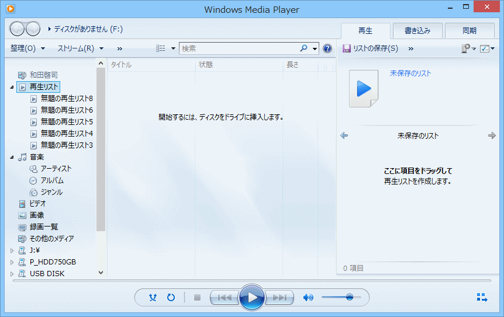The image size is (504, 317).
Task: Open the ストリーム(R) menu
Action: pyautogui.click(x=80, y=48)
